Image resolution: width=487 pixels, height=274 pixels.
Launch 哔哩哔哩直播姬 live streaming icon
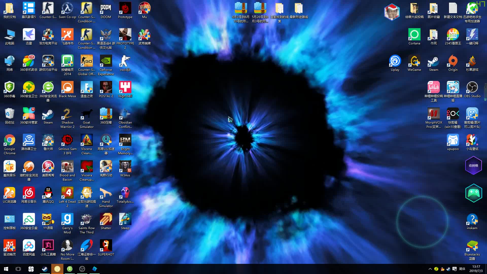coord(453,92)
